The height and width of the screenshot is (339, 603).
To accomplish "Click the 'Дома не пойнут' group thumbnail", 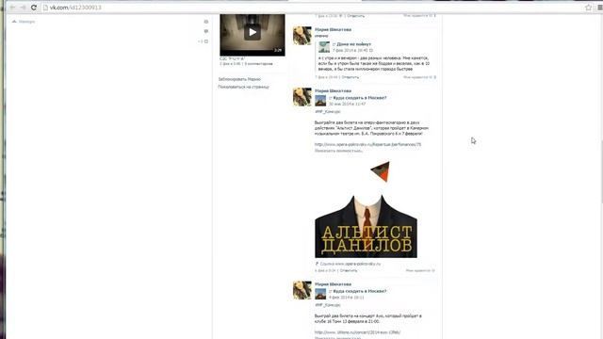I will 324,47.
